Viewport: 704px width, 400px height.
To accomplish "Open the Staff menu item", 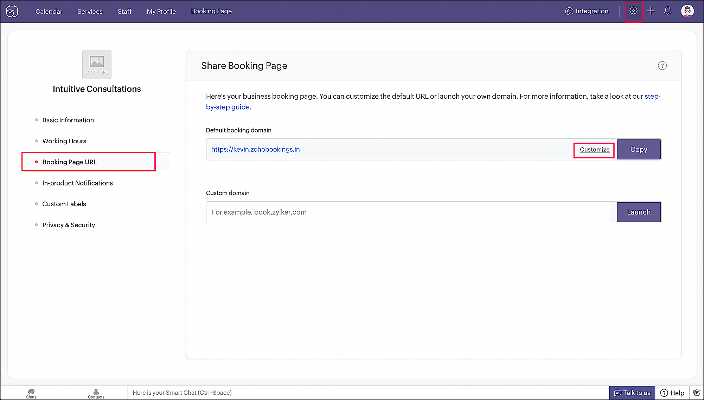I will [x=124, y=11].
